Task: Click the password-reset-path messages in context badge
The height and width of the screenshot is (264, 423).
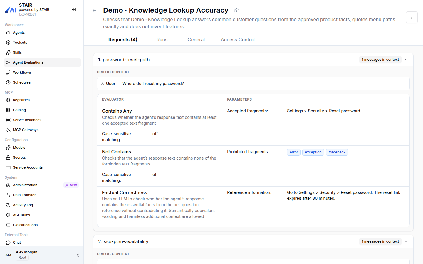Action: 380,60
